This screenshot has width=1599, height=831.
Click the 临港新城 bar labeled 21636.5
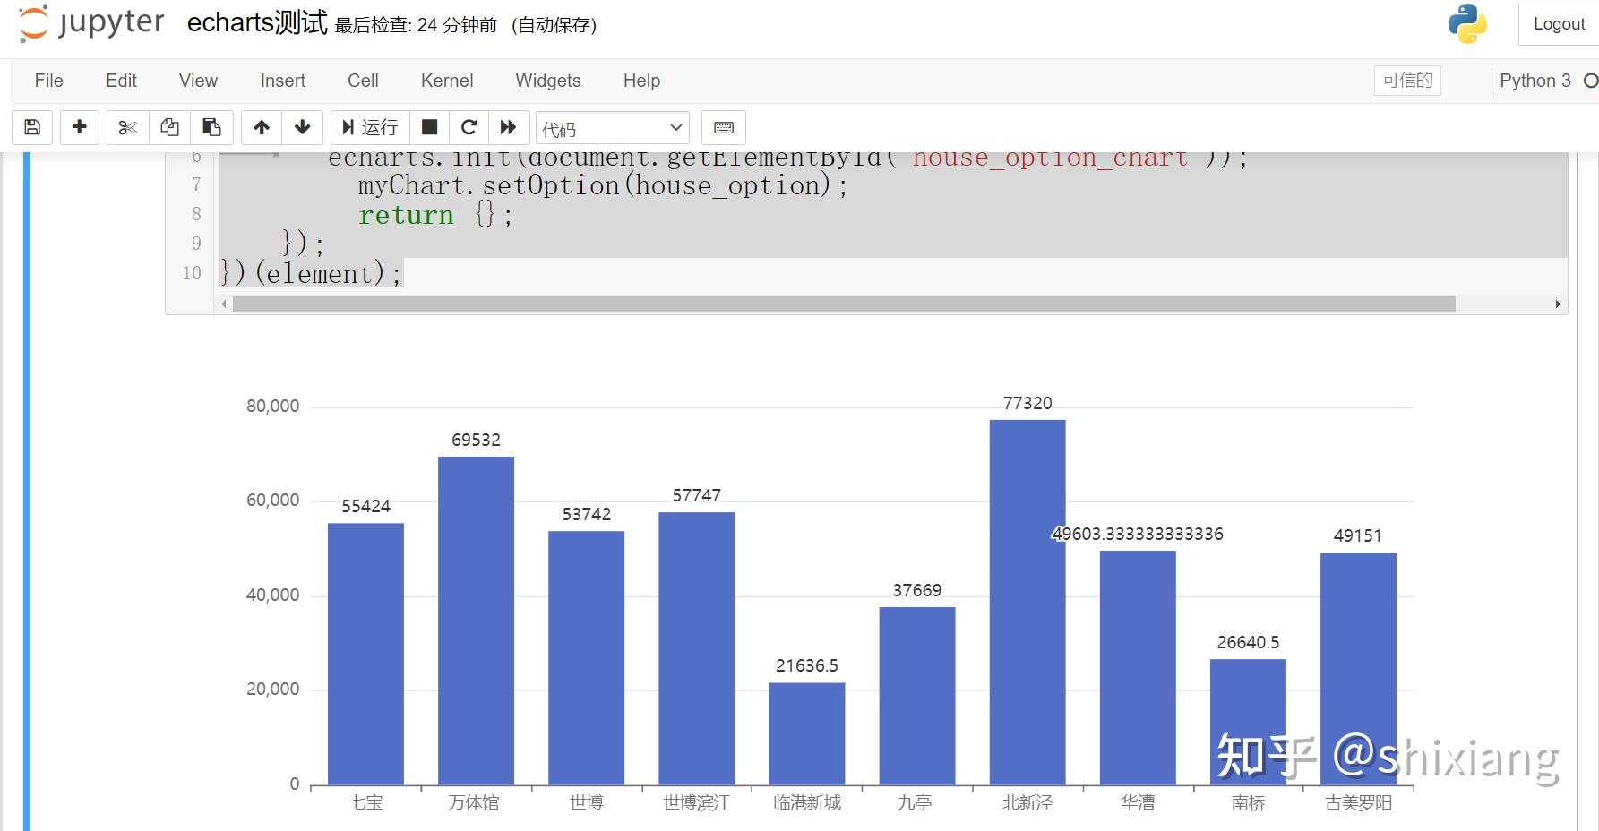click(806, 734)
